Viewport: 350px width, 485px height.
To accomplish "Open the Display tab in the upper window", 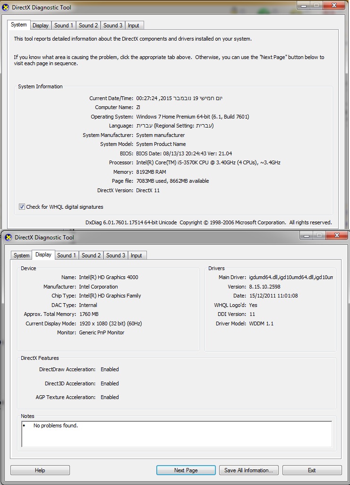I will [x=41, y=26].
